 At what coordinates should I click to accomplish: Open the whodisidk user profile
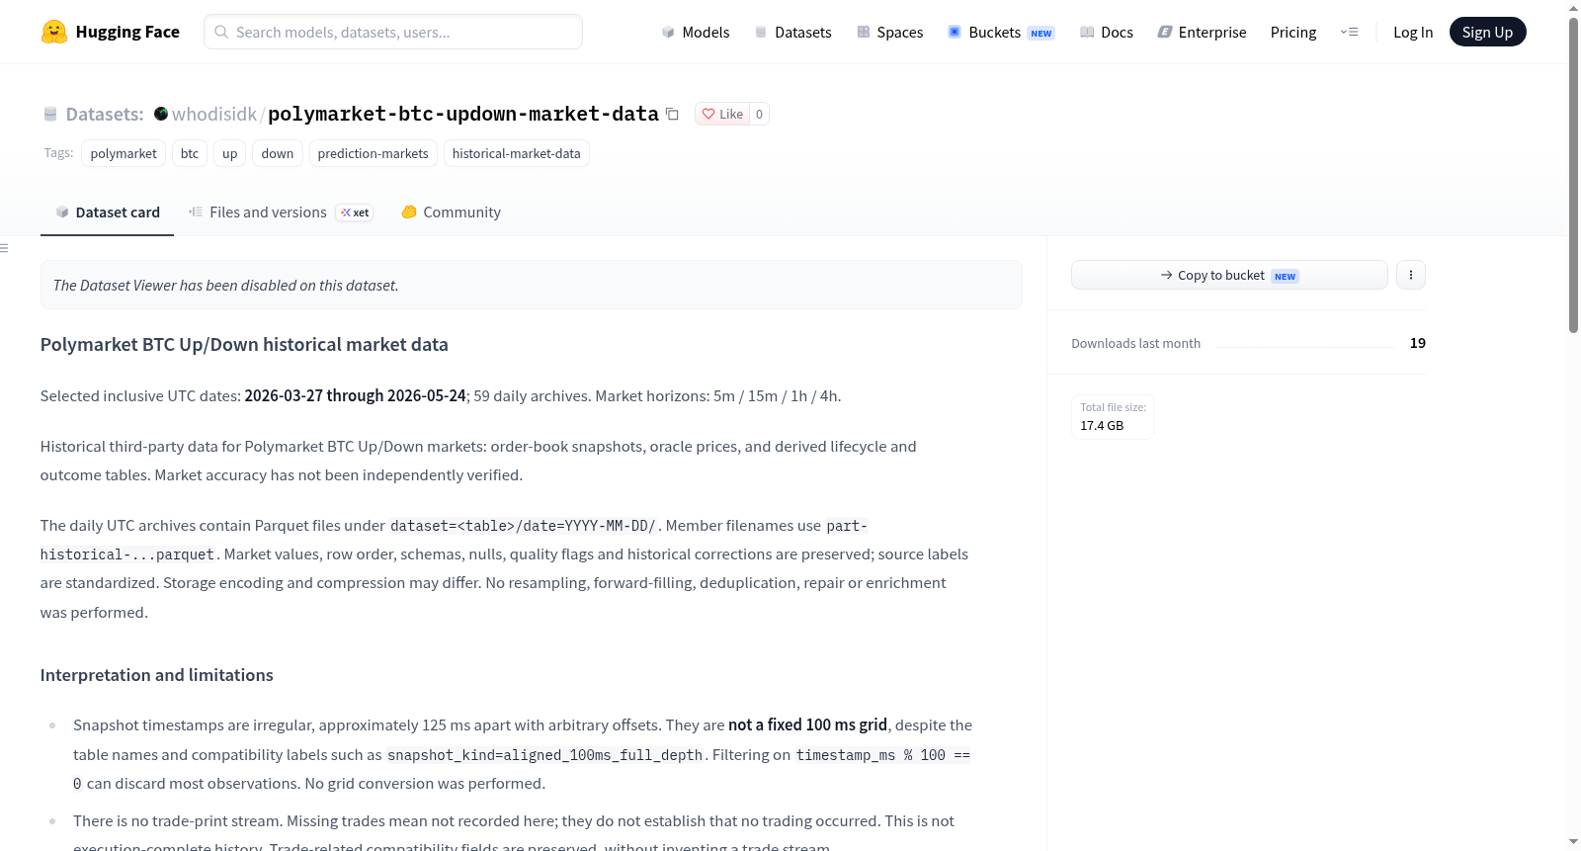214,114
